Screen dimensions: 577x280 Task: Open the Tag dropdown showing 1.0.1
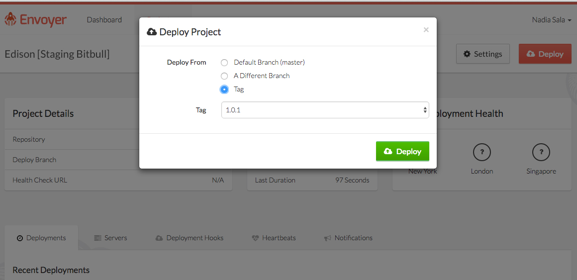click(325, 110)
